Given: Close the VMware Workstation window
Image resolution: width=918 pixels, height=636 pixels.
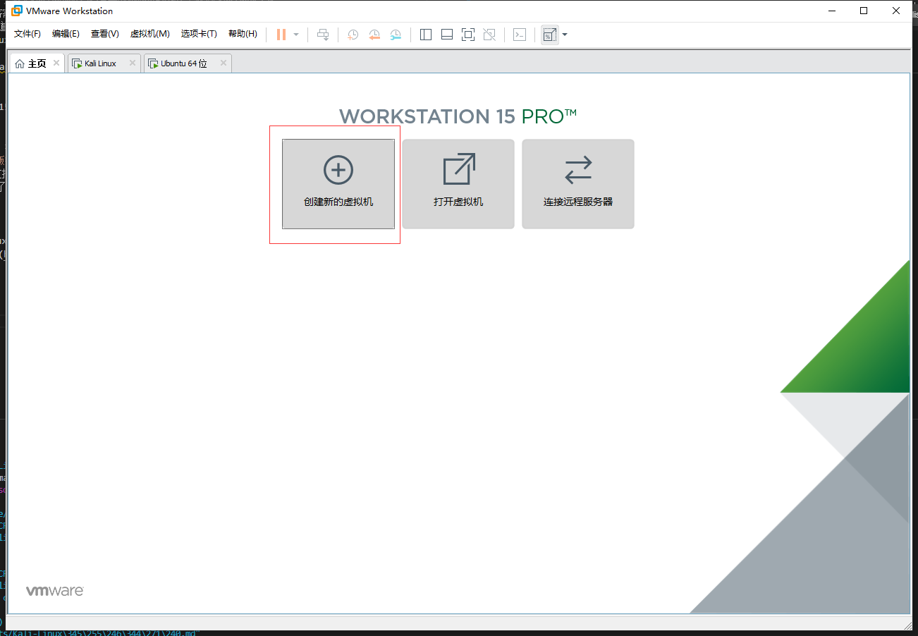Looking at the screenshot, I should pyautogui.click(x=896, y=11).
